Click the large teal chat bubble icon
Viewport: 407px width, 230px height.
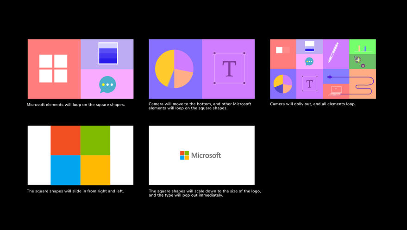(107, 84)
